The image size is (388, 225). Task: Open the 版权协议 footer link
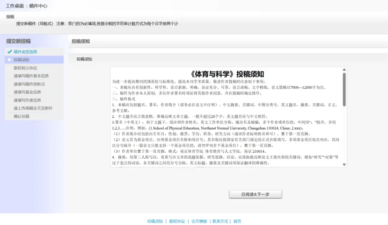pyautogui.click(x=177, y=221)
